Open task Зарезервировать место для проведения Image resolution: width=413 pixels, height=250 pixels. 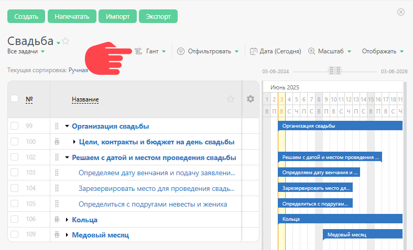point(157,188)
